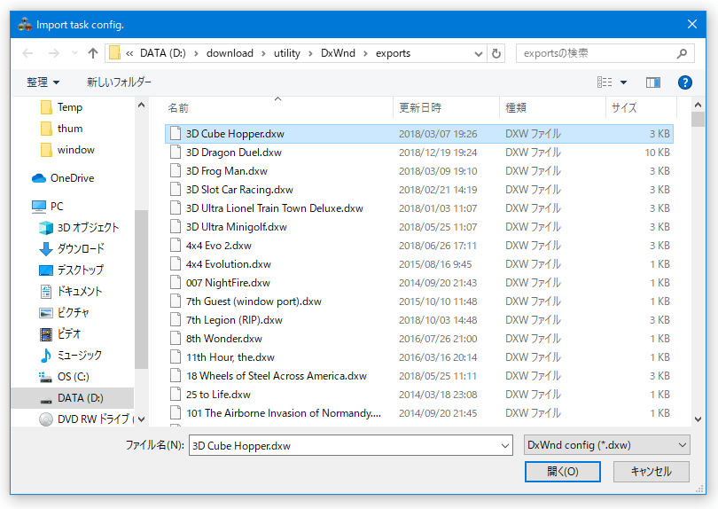Select file 3D Ultra Minigolf.dxw
The height and width of the screenshot is (509, 718).
pos(419,227)
